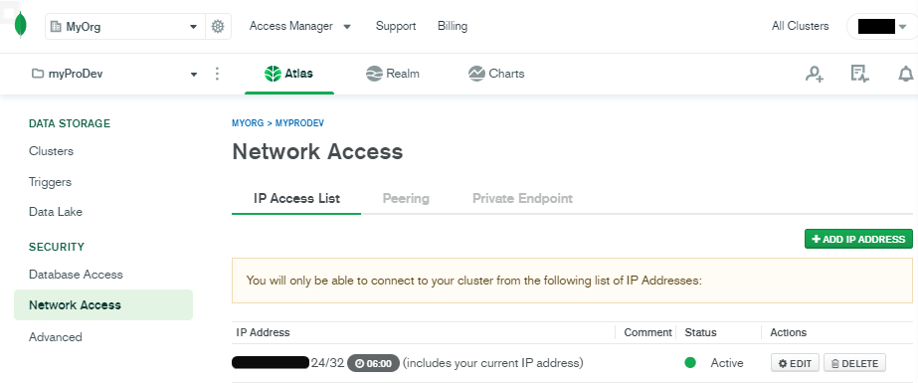Image resolution: width=918 pixels, height=383 pixels.
Task: Open the activity feed icon
Action: 859,74
